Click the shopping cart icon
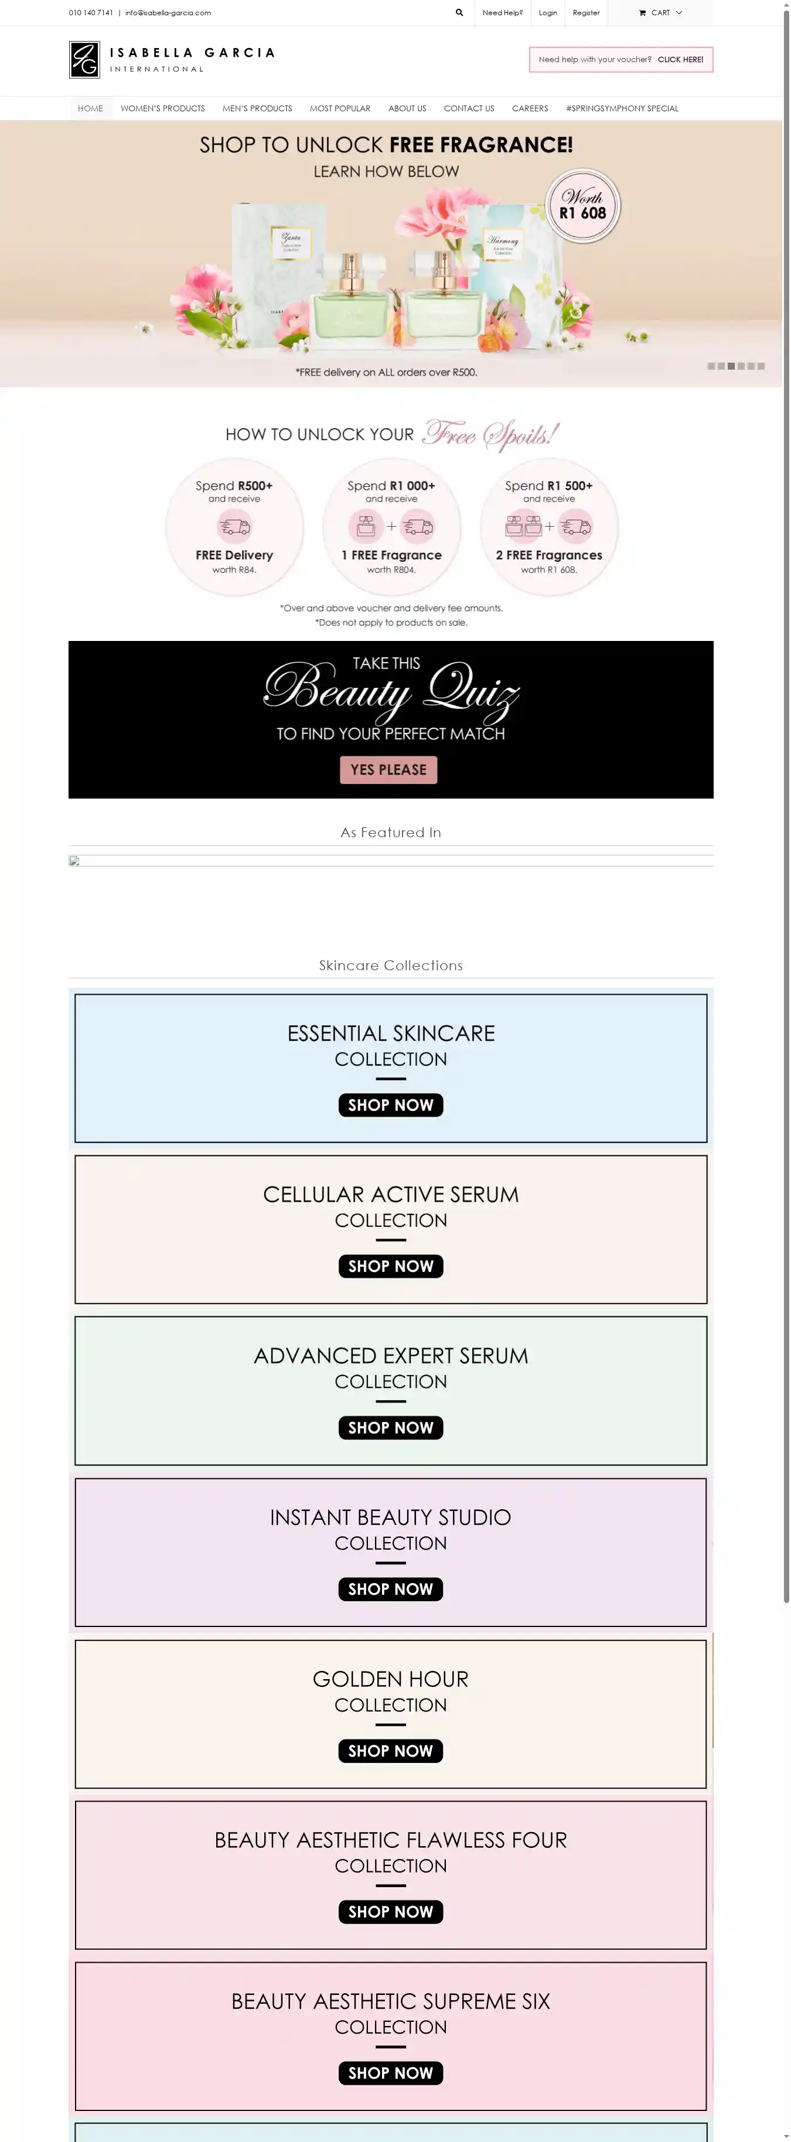The width and height of the screenshot is (791, 2142). (642, 12)
